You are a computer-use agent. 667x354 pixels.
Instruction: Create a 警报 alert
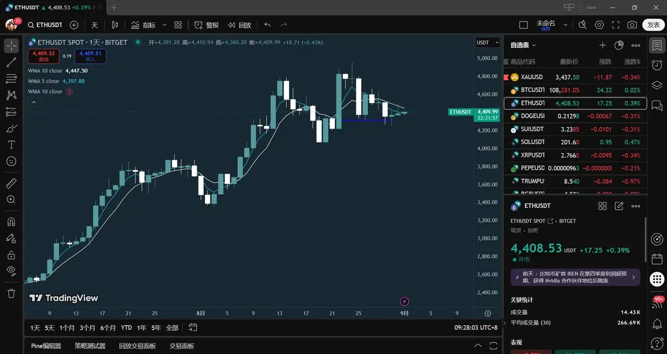(206, 25)
